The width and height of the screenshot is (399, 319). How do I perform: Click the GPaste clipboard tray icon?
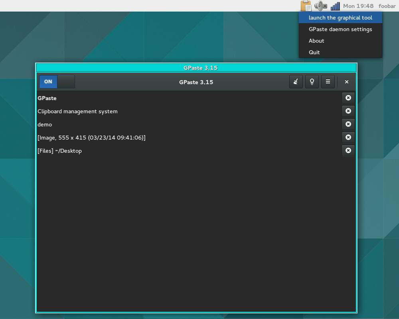(306, 6)
